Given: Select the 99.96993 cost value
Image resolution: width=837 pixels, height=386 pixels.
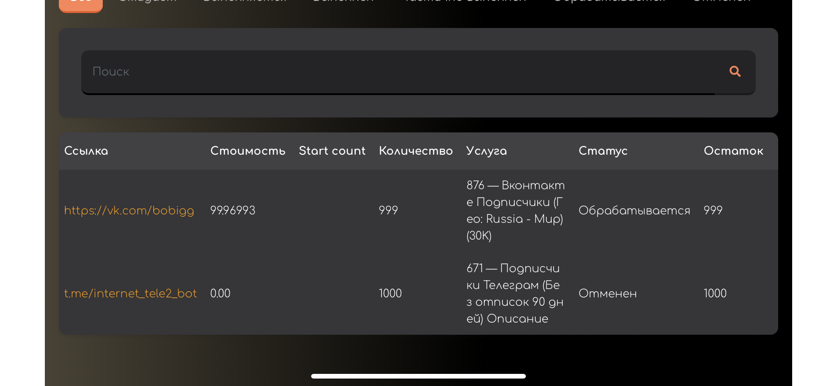Looking at the screenshot, I should (x=233, y=210).
